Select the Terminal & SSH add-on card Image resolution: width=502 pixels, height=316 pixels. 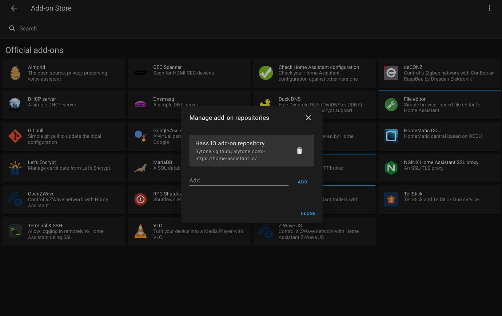point(64,231)
